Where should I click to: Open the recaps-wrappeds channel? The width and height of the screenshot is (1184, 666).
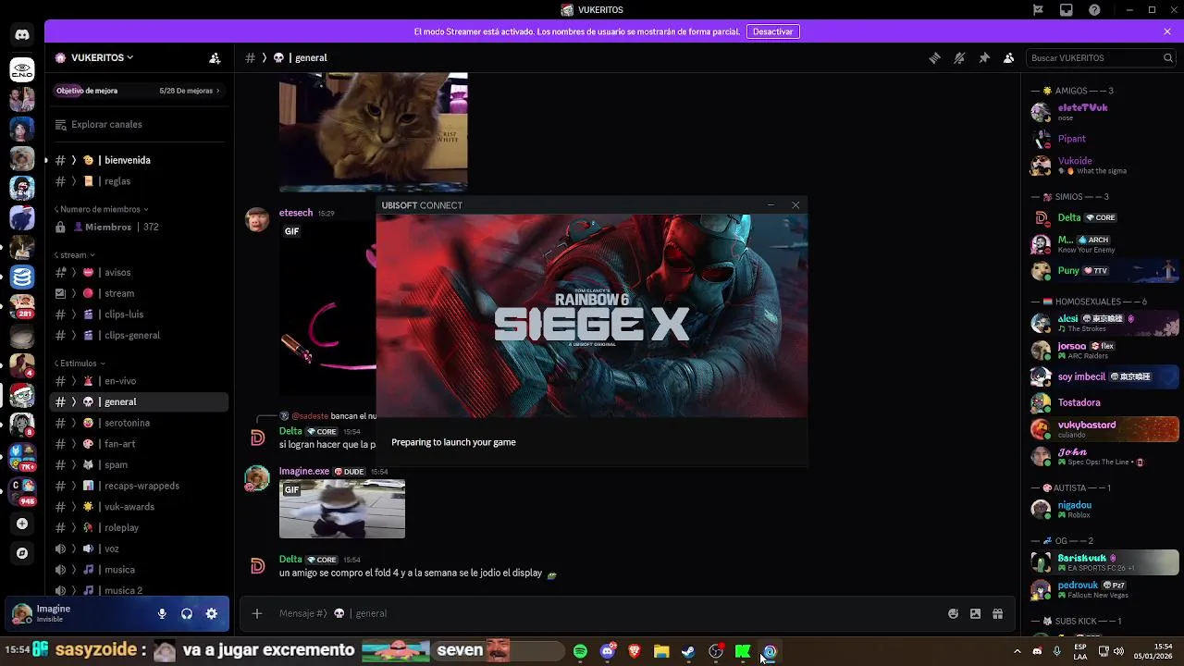click(139, 486)
